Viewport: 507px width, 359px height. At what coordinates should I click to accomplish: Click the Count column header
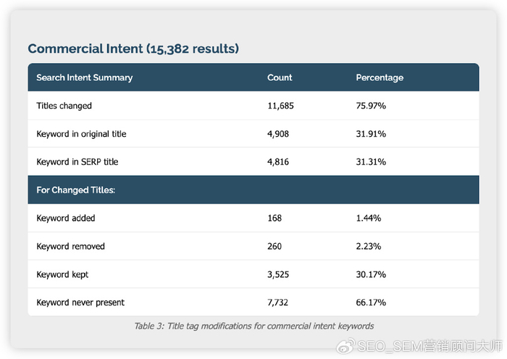pyautogui.click(x=280, y=77)
